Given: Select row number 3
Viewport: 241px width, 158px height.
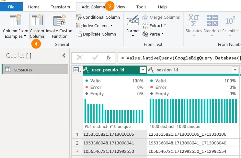Looking at the screenshot, I should click(77, 151).
